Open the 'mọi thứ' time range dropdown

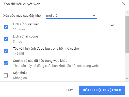pos(72,16)
